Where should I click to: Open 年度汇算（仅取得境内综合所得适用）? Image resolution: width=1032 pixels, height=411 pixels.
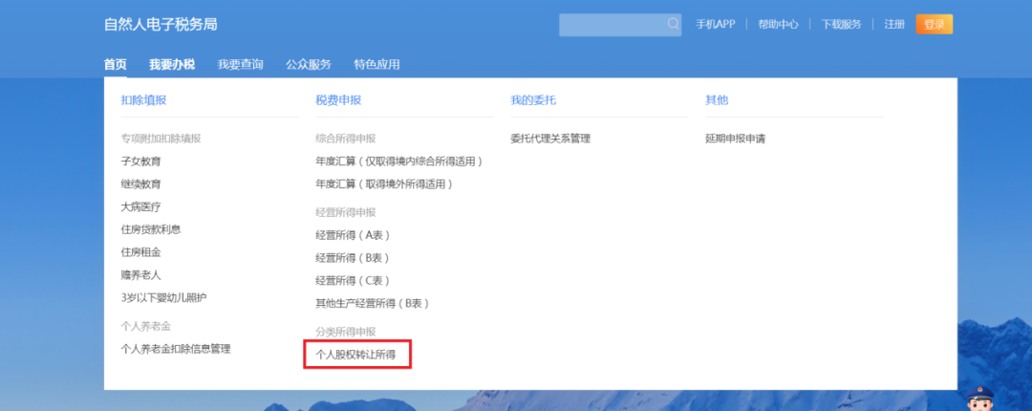click(399, 161)
